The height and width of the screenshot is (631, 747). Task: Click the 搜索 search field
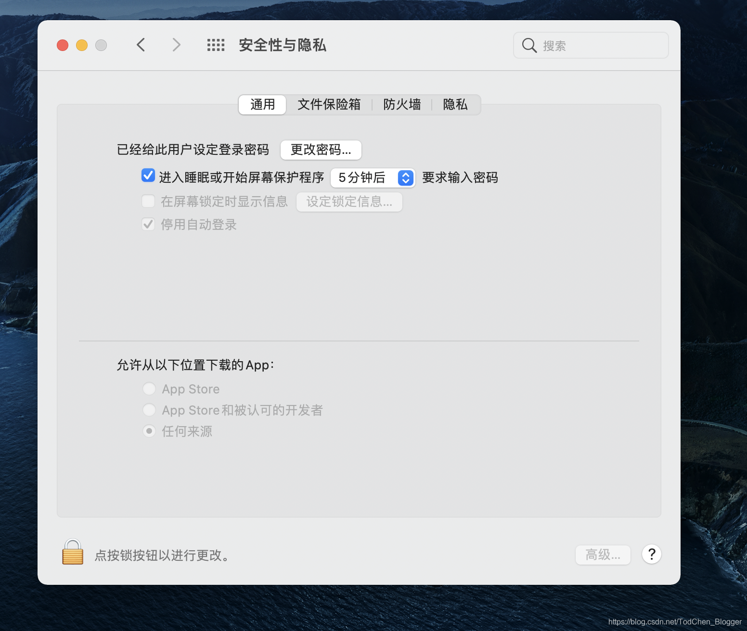point(591,45)
